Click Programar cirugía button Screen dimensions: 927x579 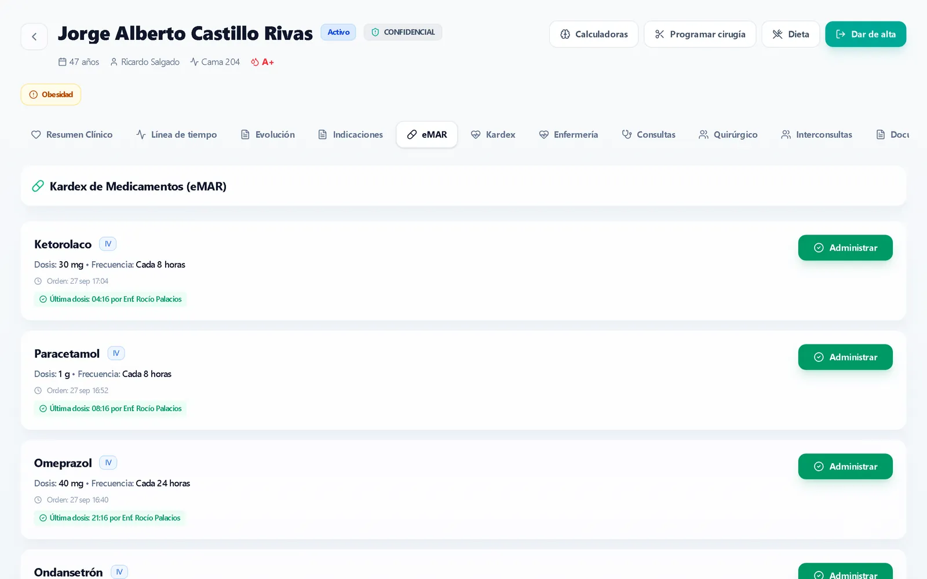[700, 34]
